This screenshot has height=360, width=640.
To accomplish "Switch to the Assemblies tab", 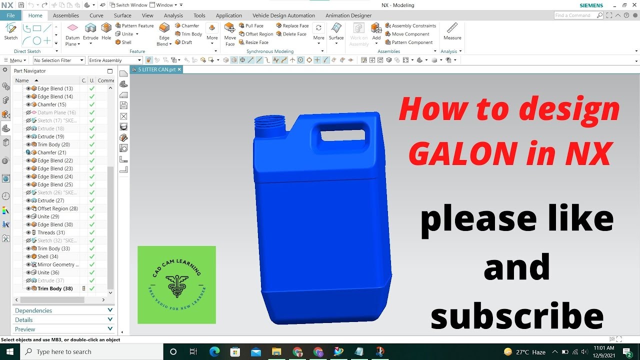I will tap(66, 15).
